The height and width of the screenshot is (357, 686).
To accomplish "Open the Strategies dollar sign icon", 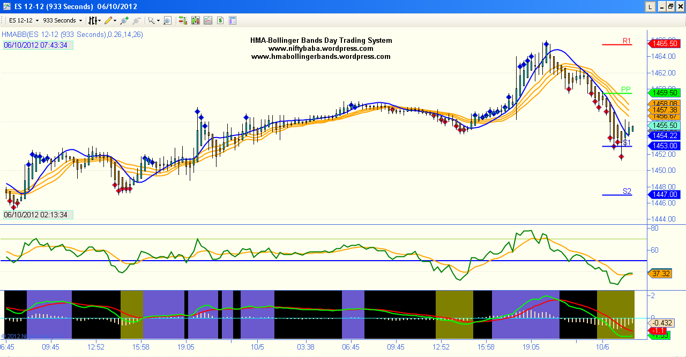I will coord(220,20).
